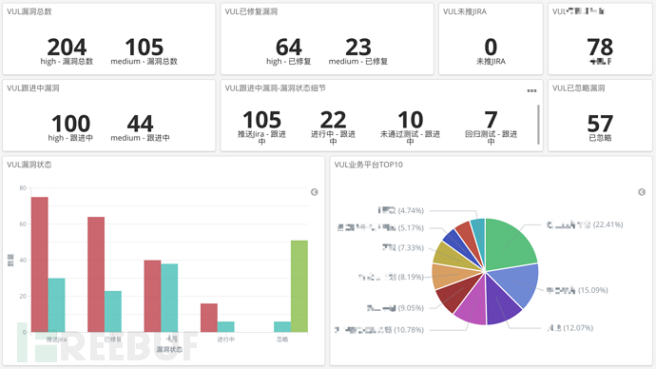Click (10.78%) pie label

[x=409, y=330]
